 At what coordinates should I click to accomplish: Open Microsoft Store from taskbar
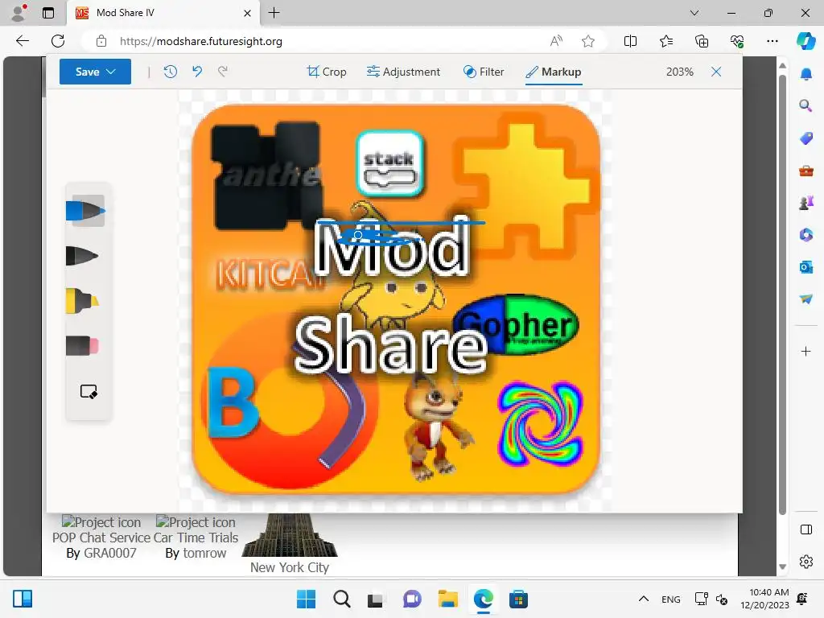point(518,599)
